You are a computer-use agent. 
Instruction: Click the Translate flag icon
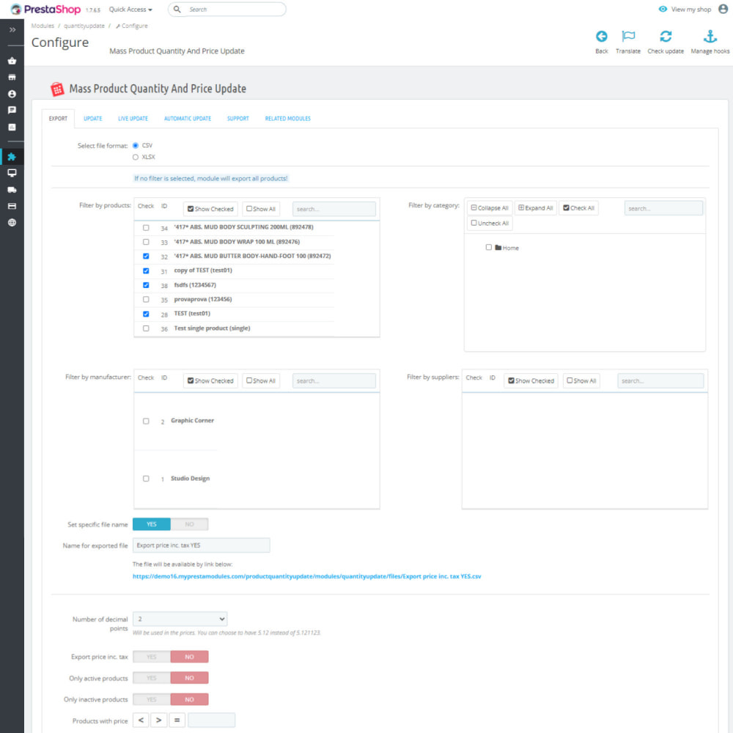627,37
